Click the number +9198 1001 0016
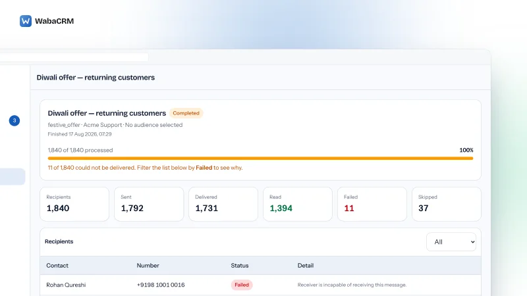The height and width of the screenshot is (296, 527). coord(161,285)
